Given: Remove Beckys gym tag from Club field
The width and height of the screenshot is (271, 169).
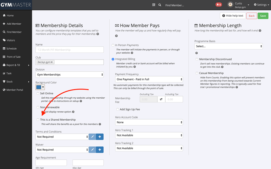Looking at the screenshot, I should coord(52,62).
